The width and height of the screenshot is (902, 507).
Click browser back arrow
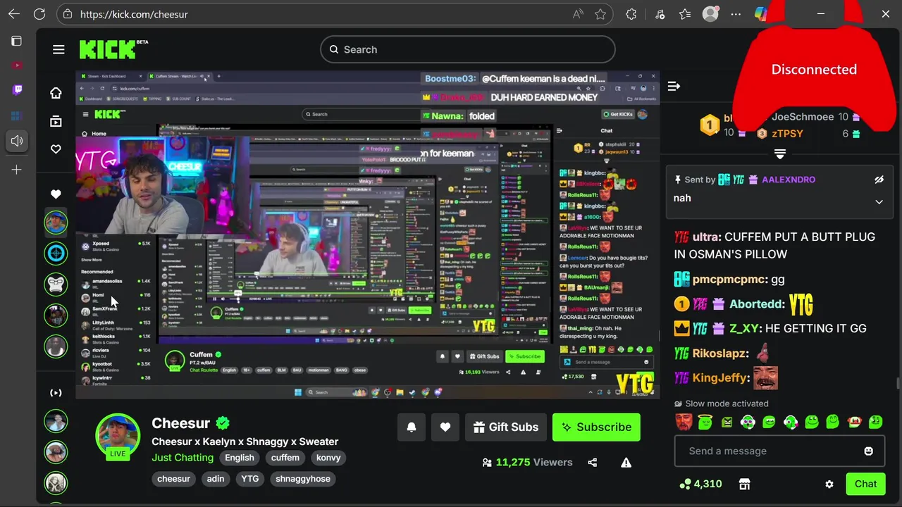(14, 14)
